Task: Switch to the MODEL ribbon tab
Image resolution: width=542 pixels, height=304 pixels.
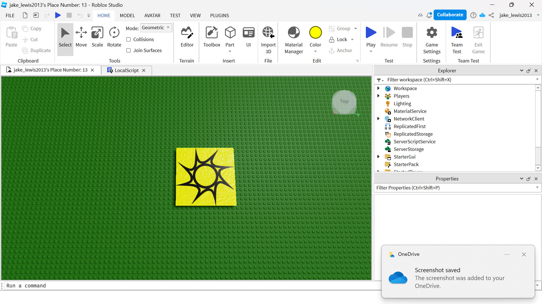Action: pos(127,15)
